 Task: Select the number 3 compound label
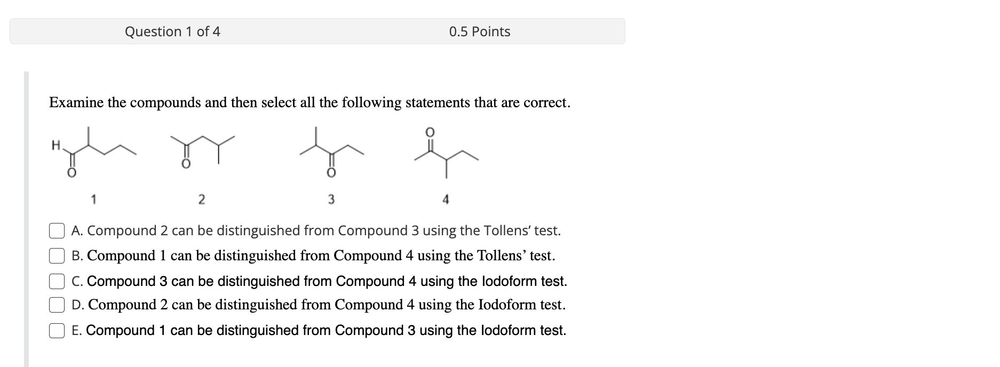(x=331, y=198)
